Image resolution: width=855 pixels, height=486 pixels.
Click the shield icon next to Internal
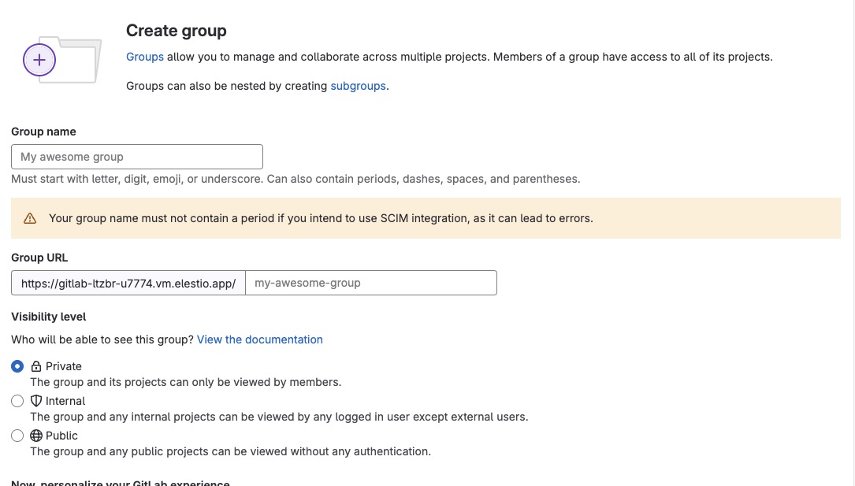[35, 401]
